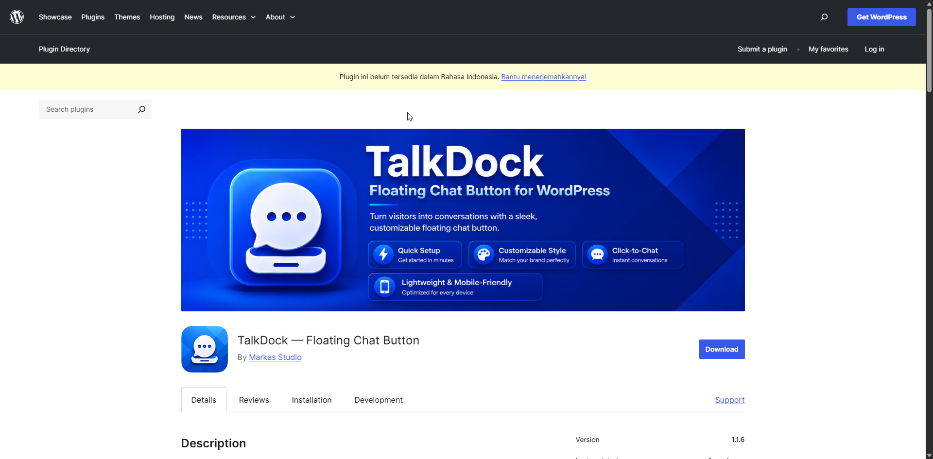The height and width of the screenshot is (459, 933).
Task: Click Submit a plugin link
Action: [x=762, y=49]
